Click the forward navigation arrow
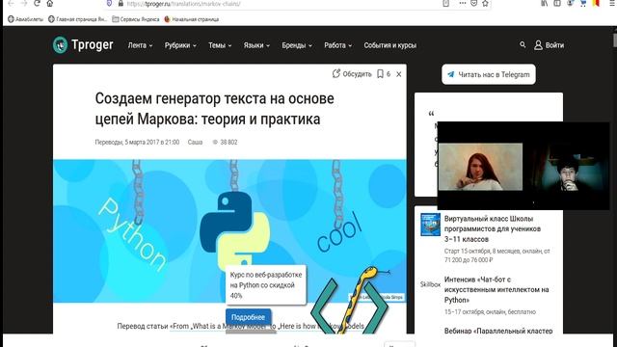 [x=23, y=3]
